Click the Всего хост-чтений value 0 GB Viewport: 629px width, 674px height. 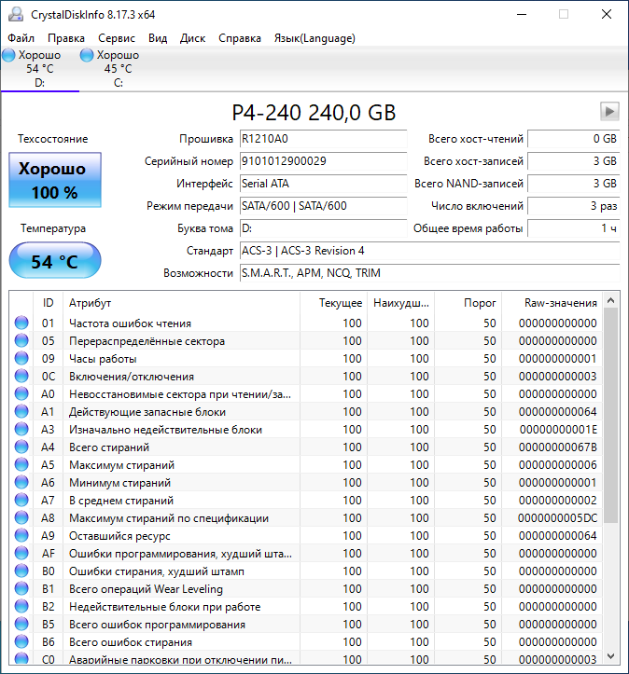pyautogui.click(x=574, y=139)
